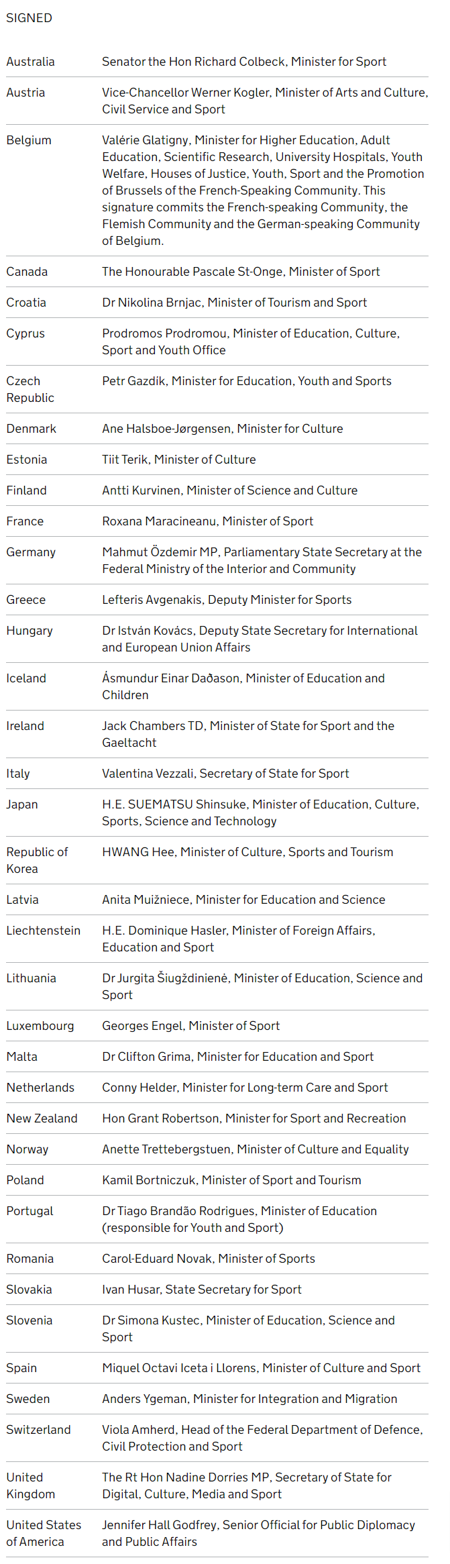Click H.E. SUEMATSU Shinsuke entry
This screenshot has height=1564, width=450.
pyautogui.click(x=261, y=813)
